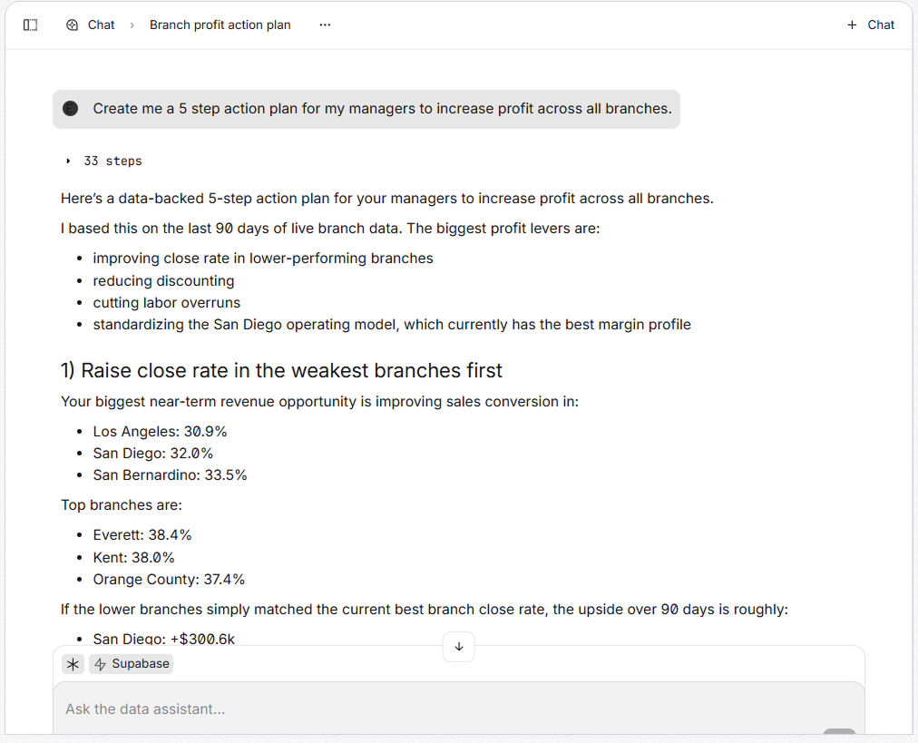
Task: Click the San Diego +$300.6k line
Action: point(163,639)
